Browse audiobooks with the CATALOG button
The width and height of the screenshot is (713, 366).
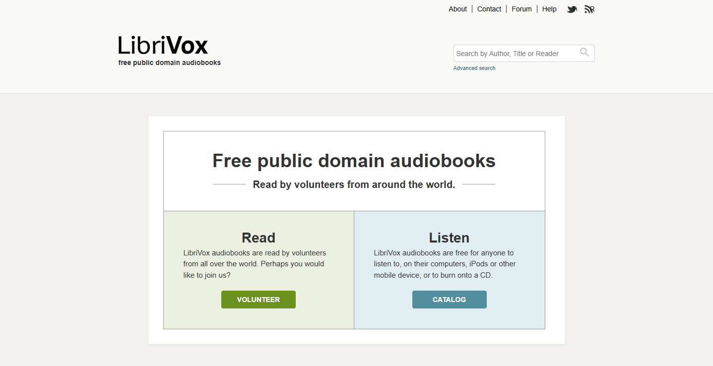(x=449, y=300)
